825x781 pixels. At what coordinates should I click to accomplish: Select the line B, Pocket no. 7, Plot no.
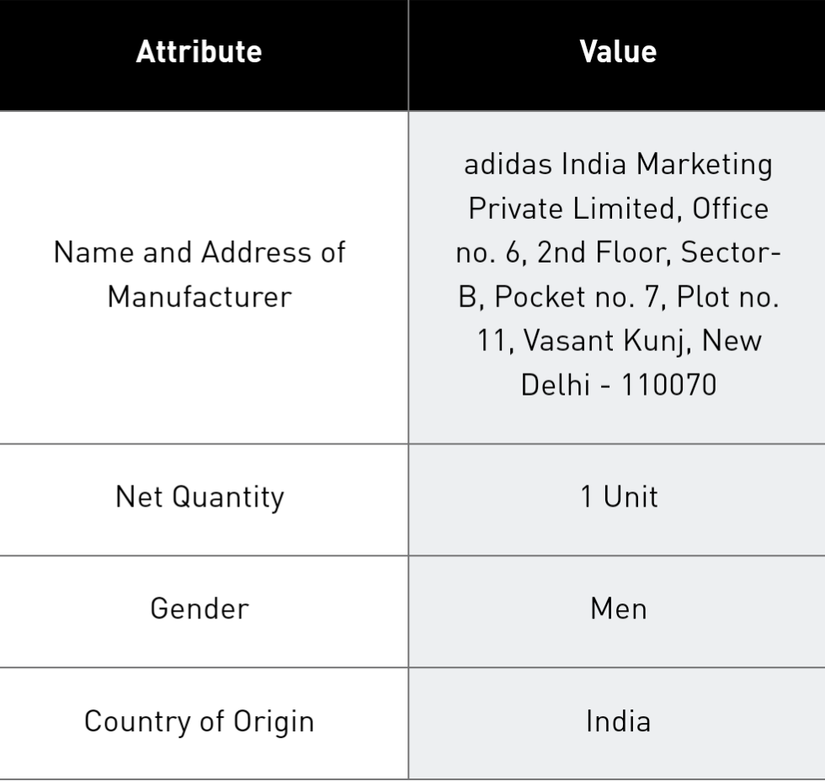click(x=618, y=296)
